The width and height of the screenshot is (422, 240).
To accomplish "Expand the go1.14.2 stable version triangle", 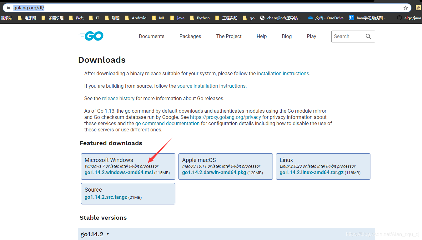I will 108,234.
